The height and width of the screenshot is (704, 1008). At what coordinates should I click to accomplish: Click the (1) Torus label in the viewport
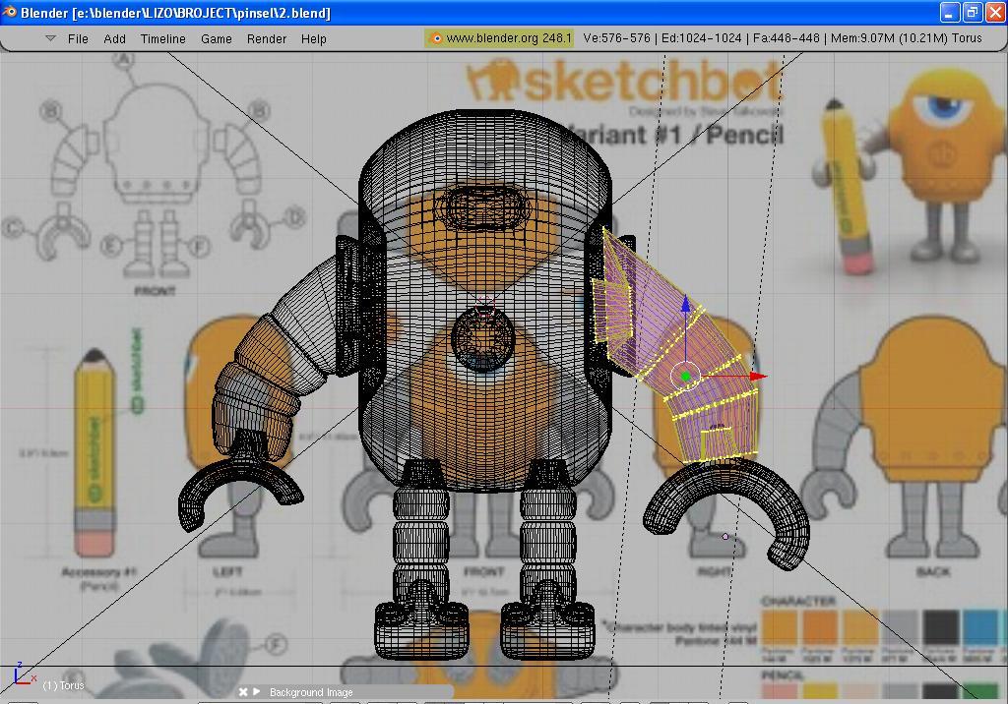coord(63,685)
